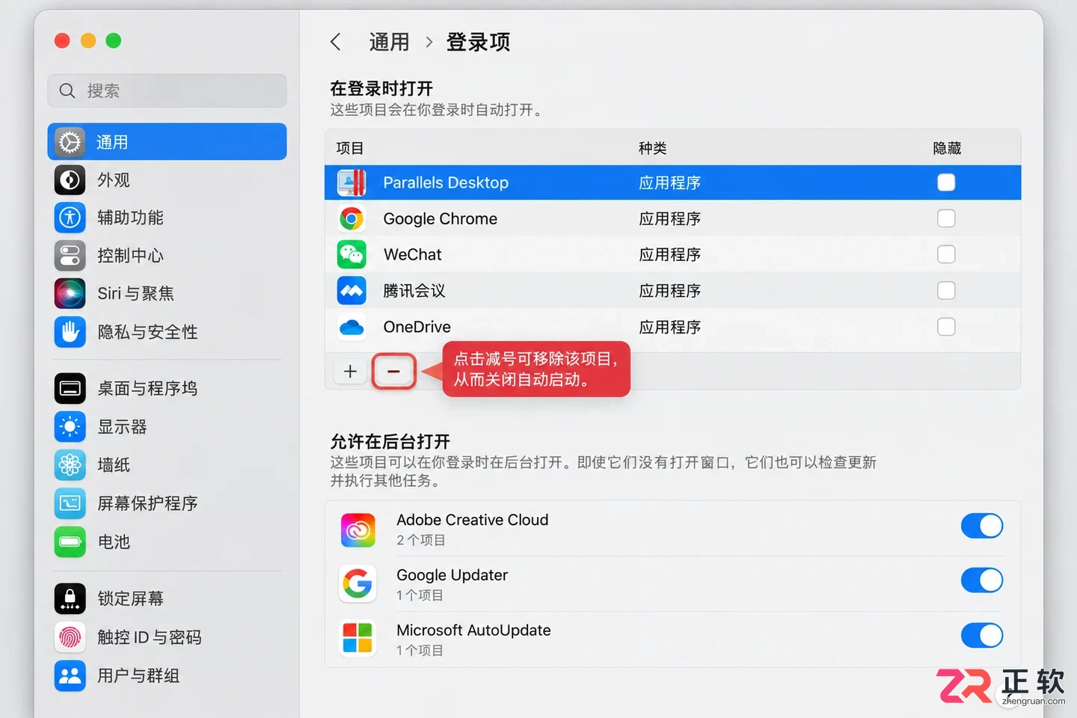Click the 屏幕保护程序 screen saver icon

tap(70, 503)
